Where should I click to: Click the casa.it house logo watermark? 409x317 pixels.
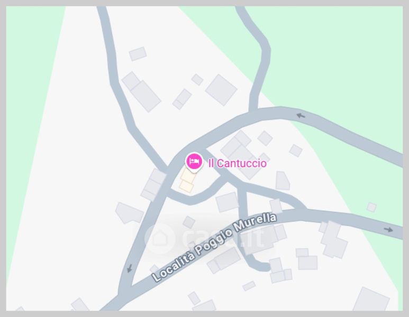(x=160, y=238)
